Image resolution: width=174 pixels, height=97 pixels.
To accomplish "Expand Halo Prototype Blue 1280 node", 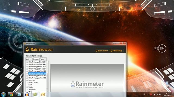I will point(27,62).
